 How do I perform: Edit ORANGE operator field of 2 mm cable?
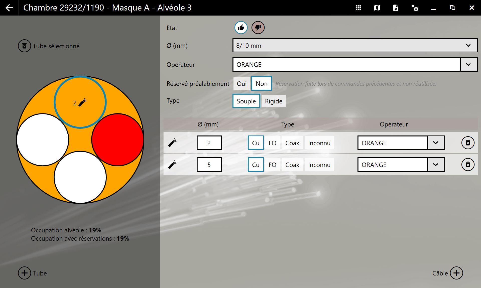coord(393,143)
